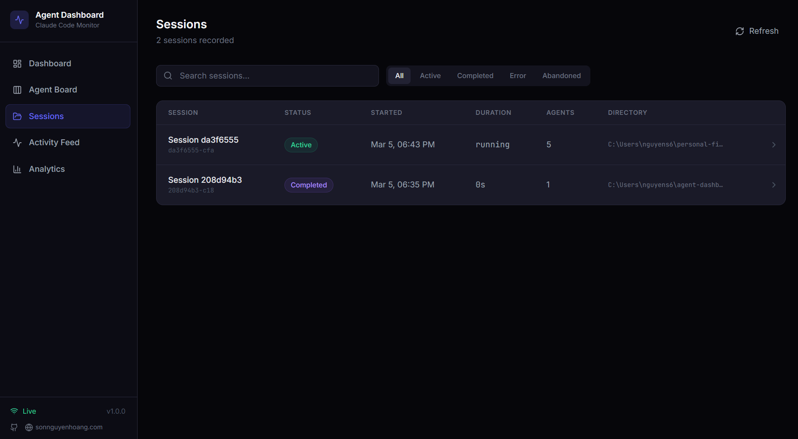
Task: Click the Search sessions input field
Action: click(x=267, y=76)
